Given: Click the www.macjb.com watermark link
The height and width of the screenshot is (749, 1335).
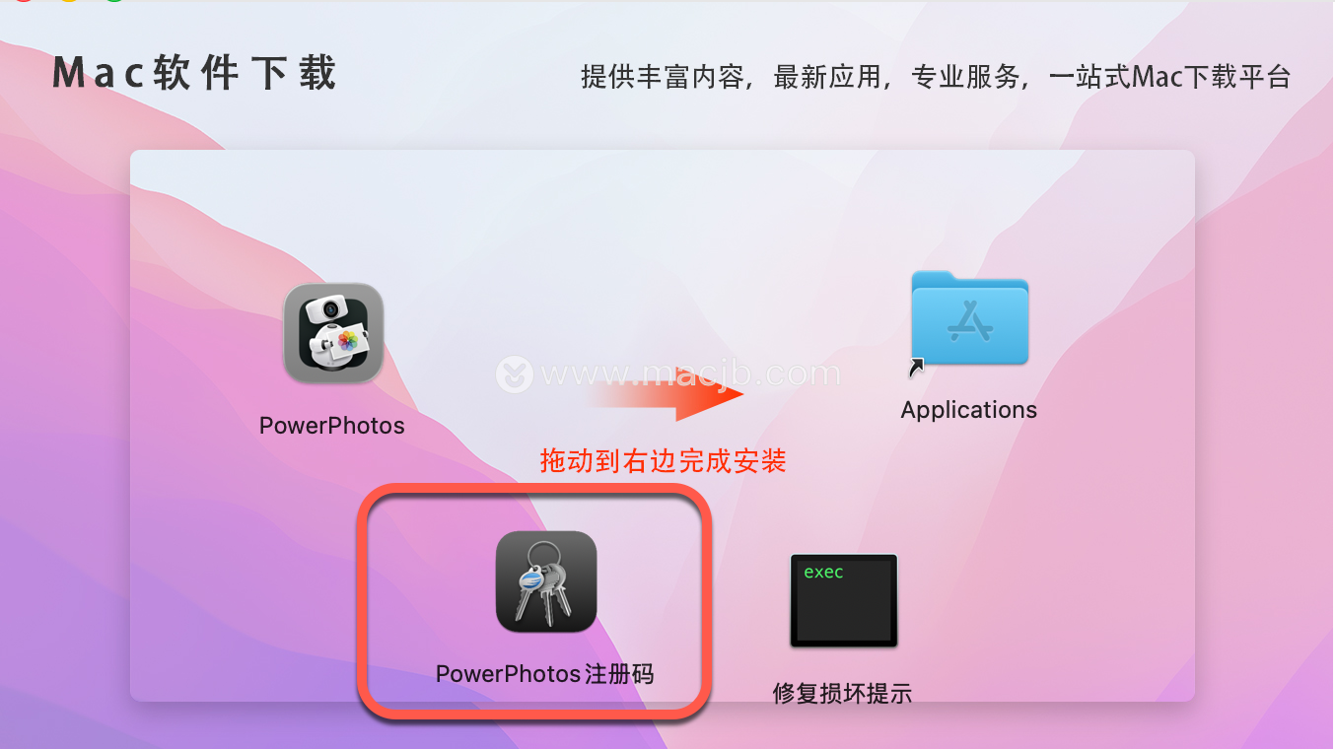Looking at the screenshot, I should coord(691,374).
